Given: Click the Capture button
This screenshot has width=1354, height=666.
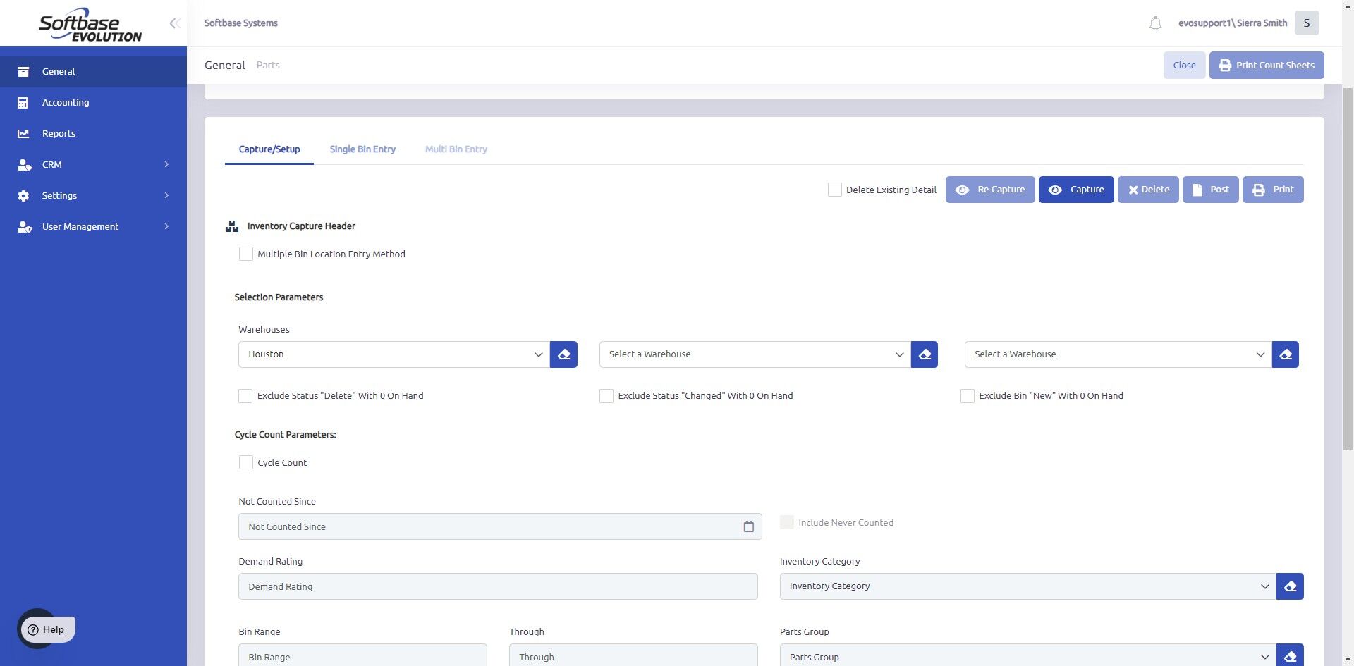Looking at the screenshot, I should click(x=1076, y=190).
